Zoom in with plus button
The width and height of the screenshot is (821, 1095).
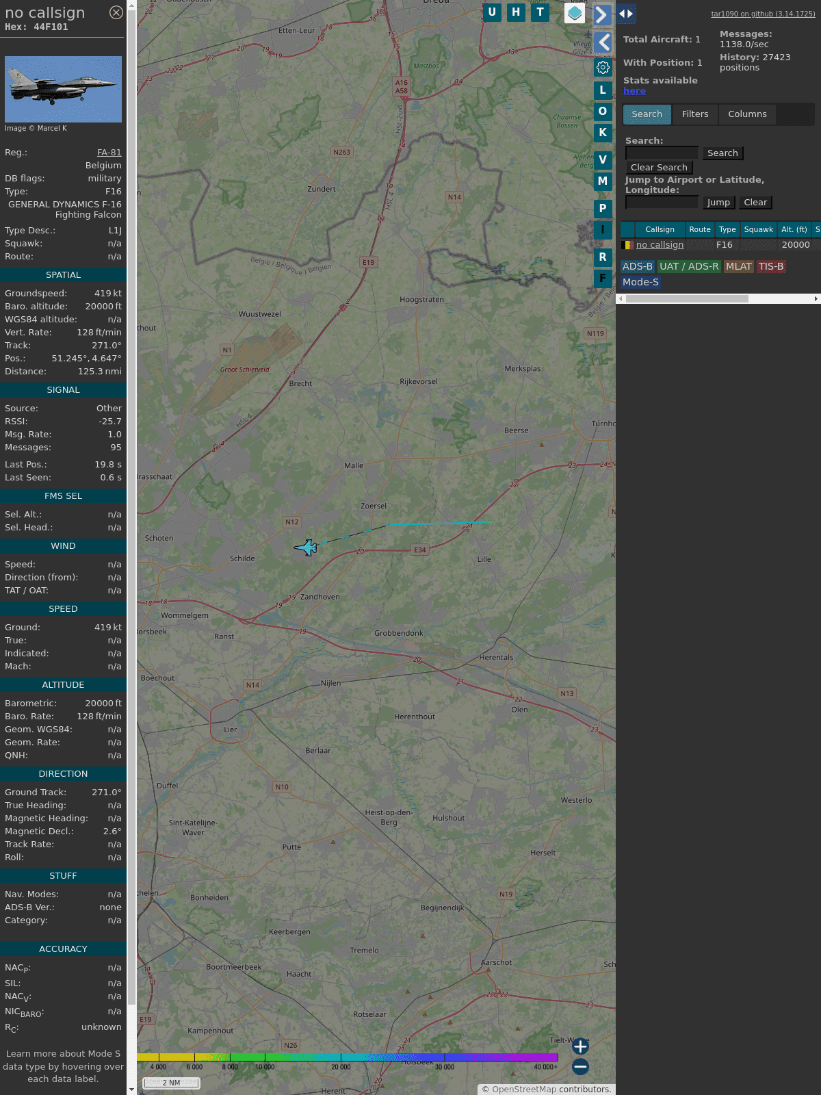coord(580,1046)
